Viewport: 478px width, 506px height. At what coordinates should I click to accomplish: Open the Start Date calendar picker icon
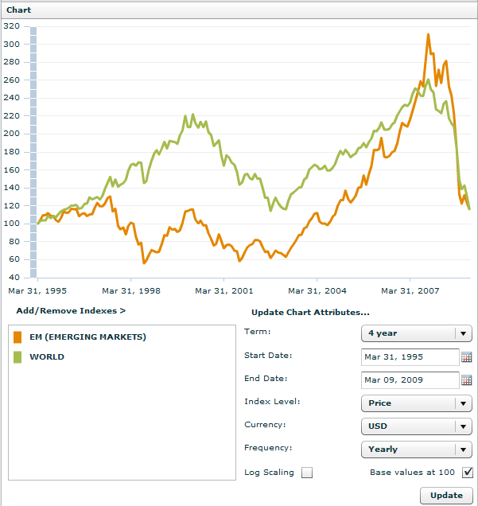tap(467, 357)
